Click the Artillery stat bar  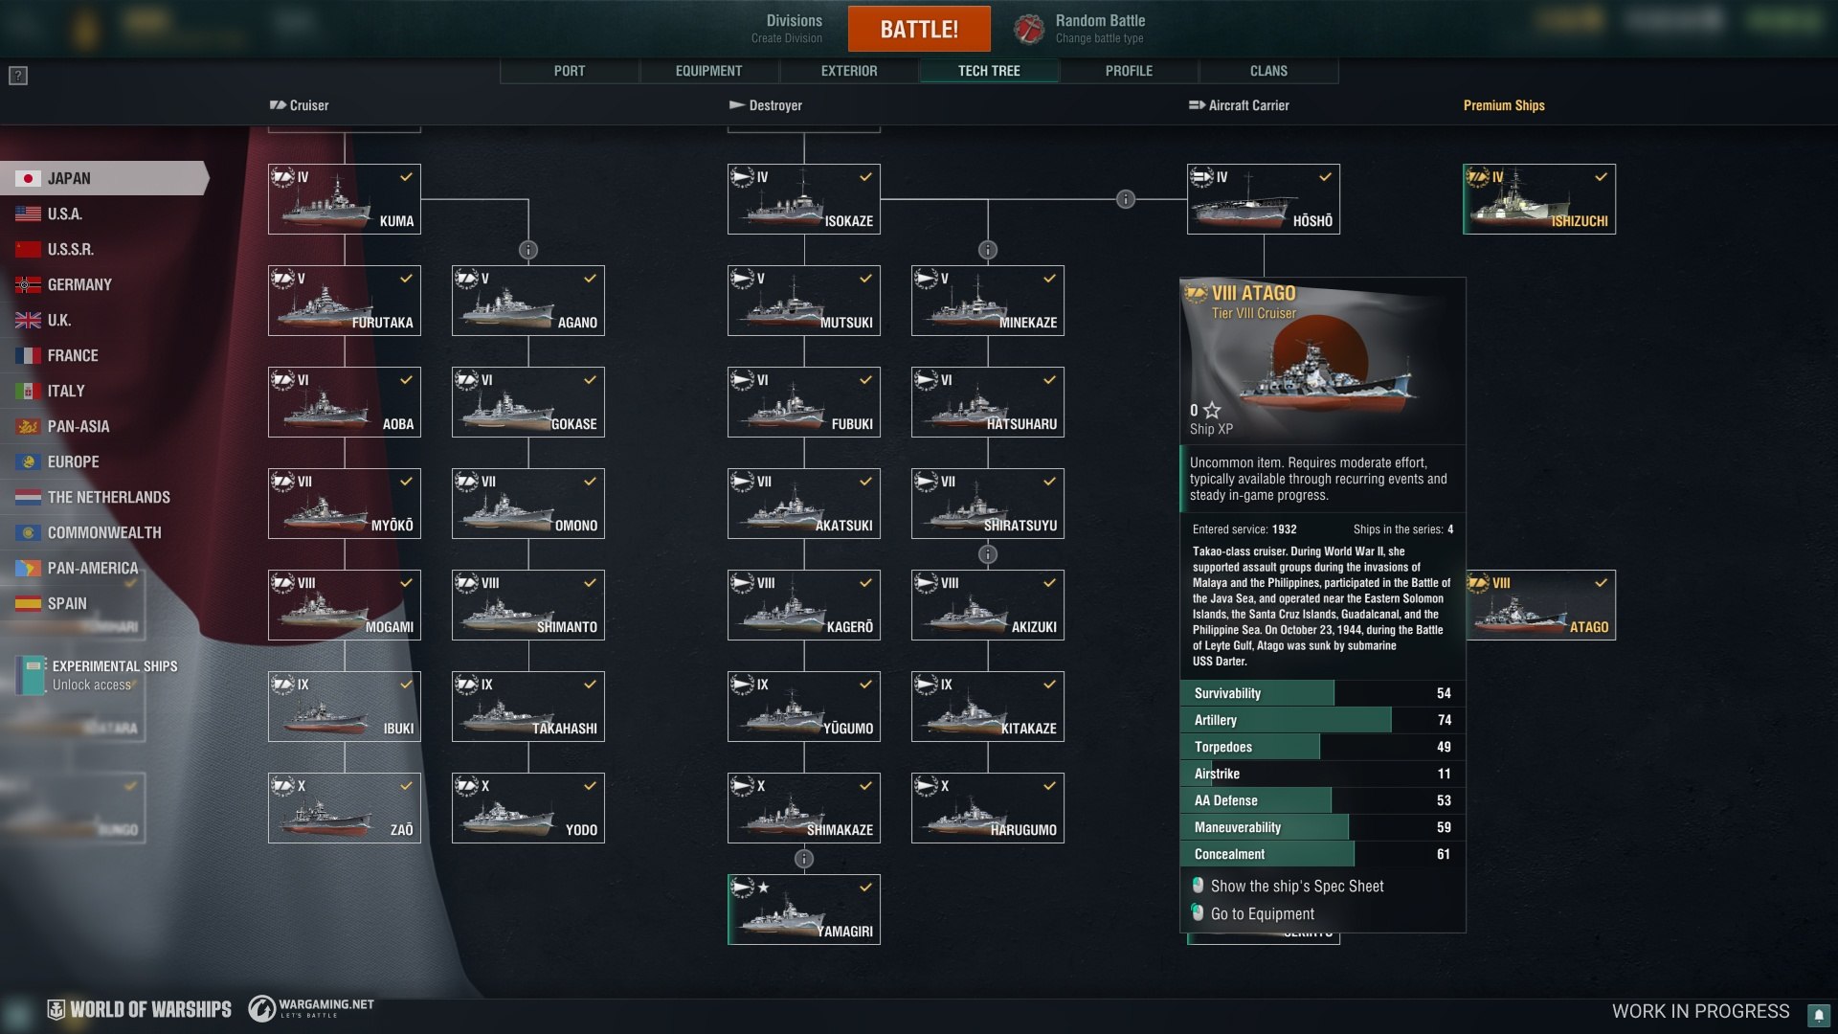point(1322,720)
